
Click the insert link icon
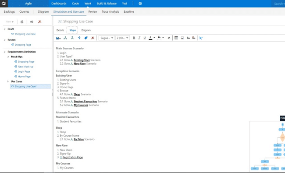point(188,38)
